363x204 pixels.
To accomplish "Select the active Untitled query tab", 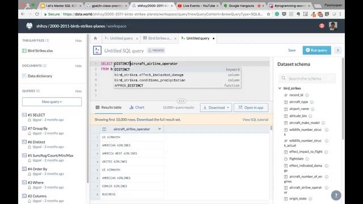I will tap(198, 39).
